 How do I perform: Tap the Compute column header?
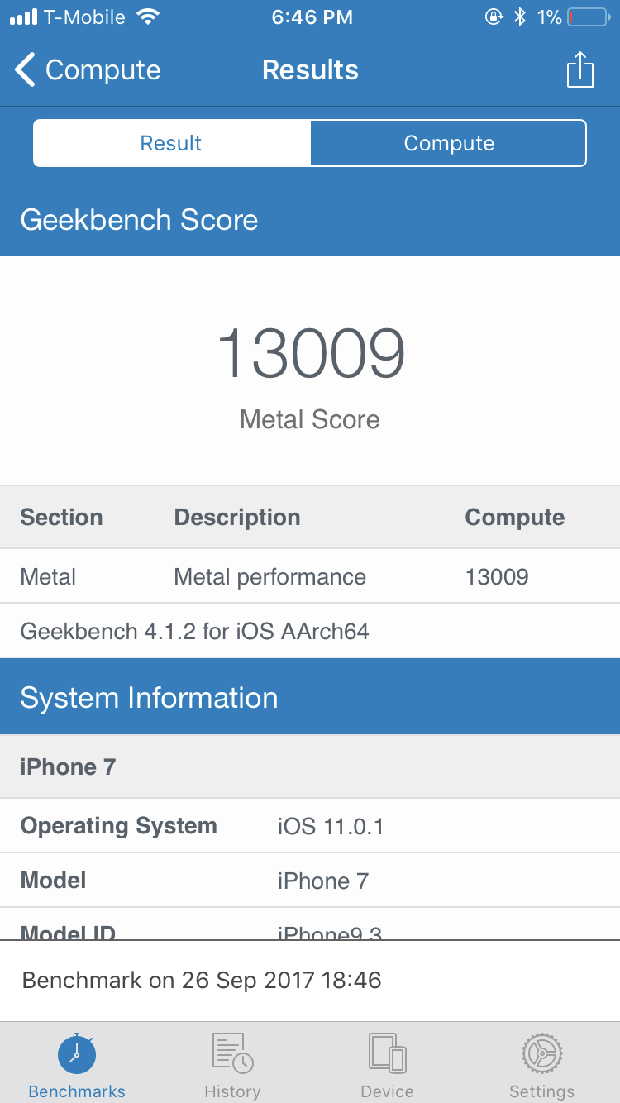click(515, 518)
